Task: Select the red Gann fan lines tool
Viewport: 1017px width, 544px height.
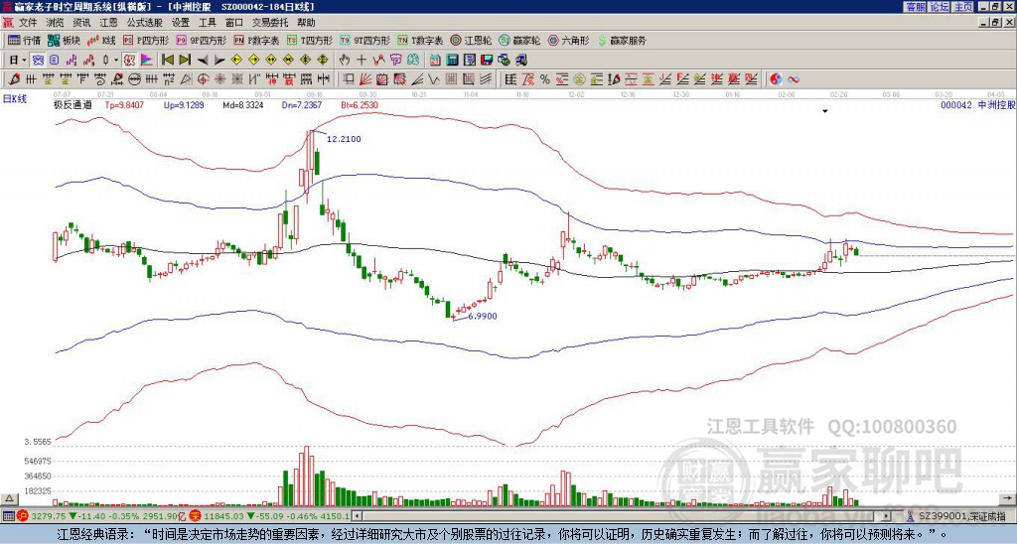Action: 365,79
